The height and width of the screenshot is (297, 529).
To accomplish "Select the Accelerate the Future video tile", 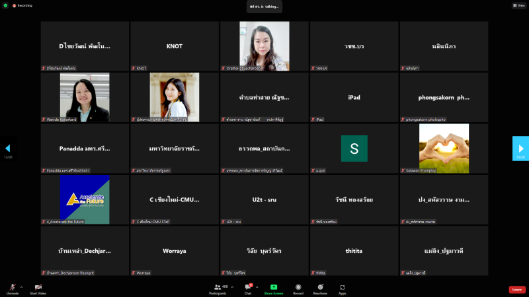I will tap(85, 199).
